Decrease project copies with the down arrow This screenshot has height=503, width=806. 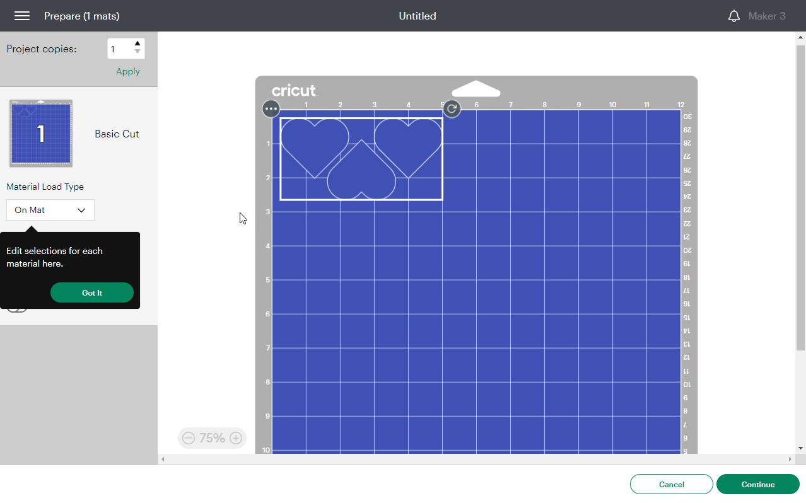137,52
